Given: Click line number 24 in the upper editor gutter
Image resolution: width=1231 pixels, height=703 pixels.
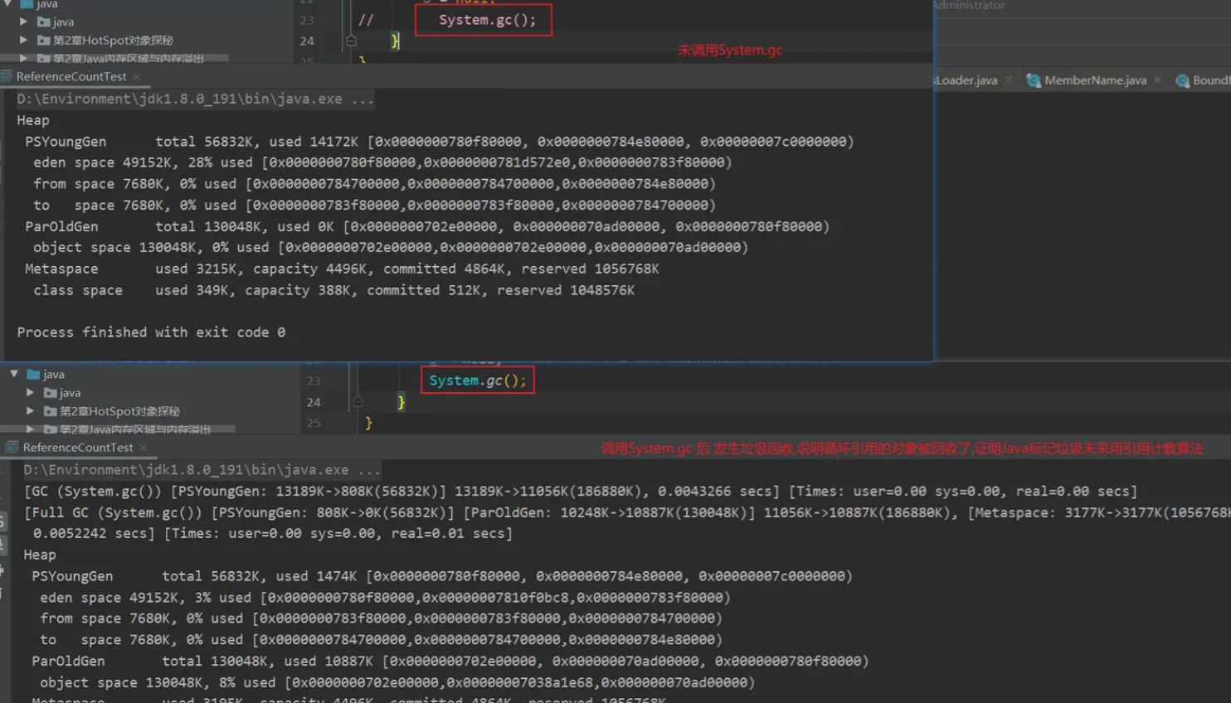Looking at the screenshot, I should 307,41.
